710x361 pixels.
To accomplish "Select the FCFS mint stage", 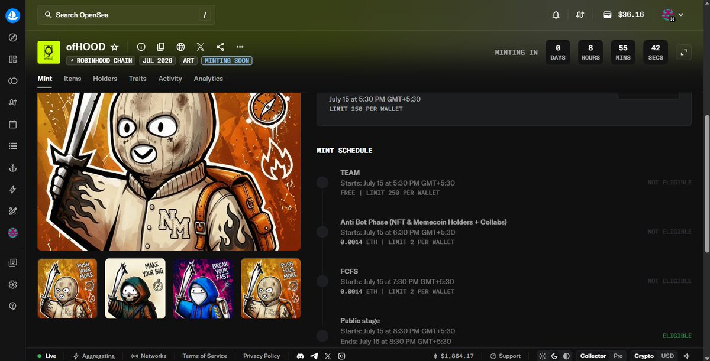I will pos(504,281).
